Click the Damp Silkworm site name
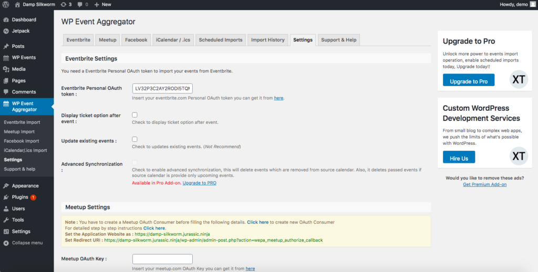The height and width of the screenshot is (272, 538). 39,4
